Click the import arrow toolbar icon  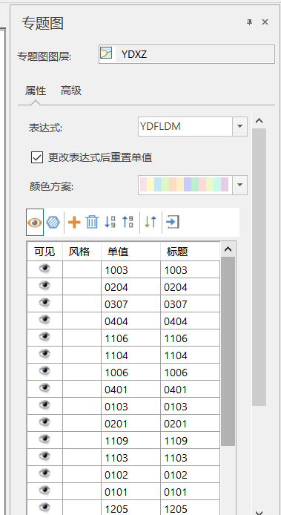click(173, 223)
